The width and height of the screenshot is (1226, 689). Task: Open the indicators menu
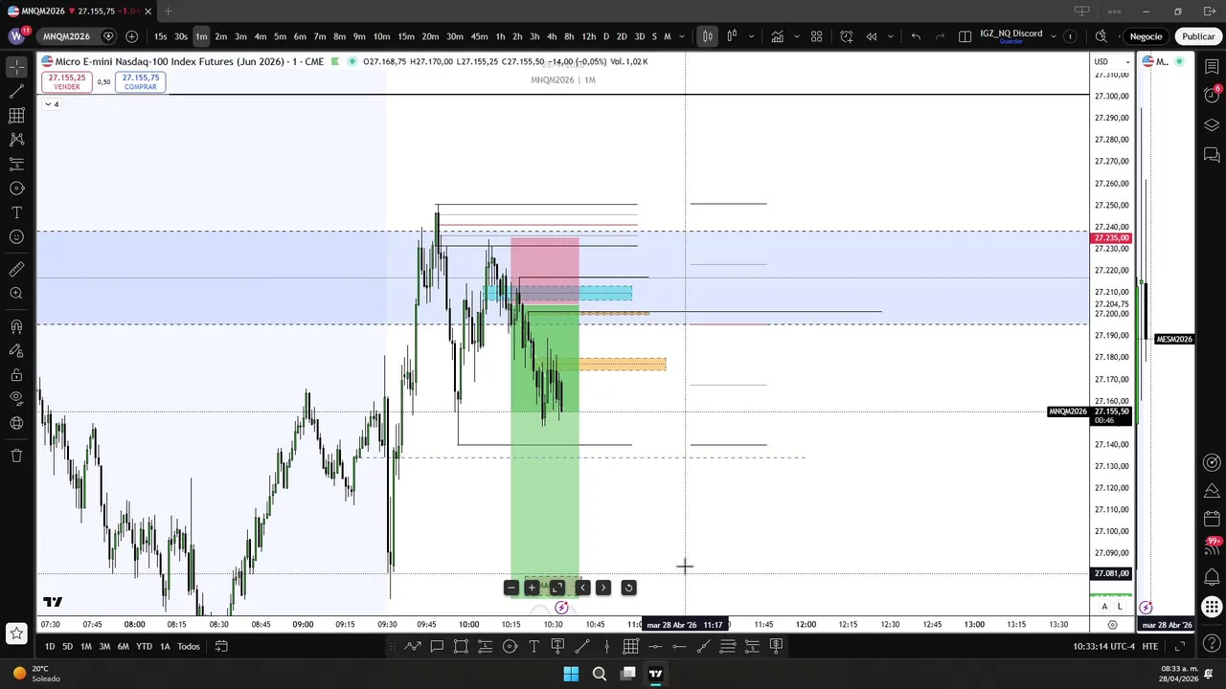pyautogui.click(x=777, y=36)
